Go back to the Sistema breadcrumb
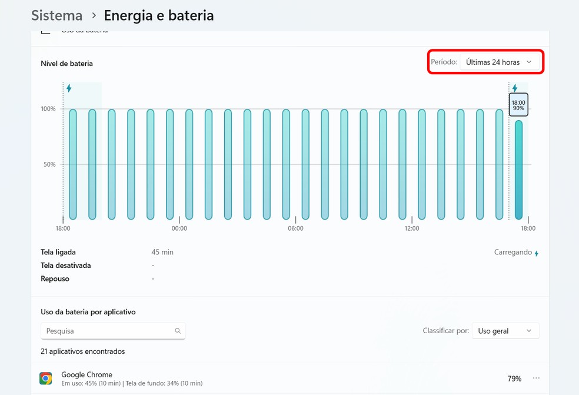The height and width of the screenshot is (395, 579). pos(56,15)
